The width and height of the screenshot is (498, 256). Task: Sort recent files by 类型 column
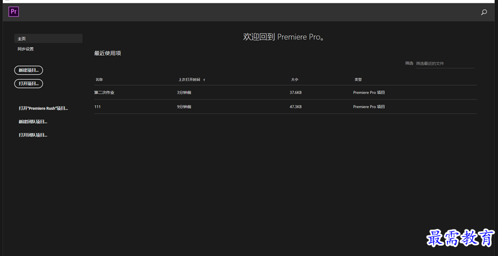coord(358,79)
